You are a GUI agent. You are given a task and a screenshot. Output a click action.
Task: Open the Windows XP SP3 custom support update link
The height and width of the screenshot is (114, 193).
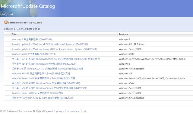point(41,73)
